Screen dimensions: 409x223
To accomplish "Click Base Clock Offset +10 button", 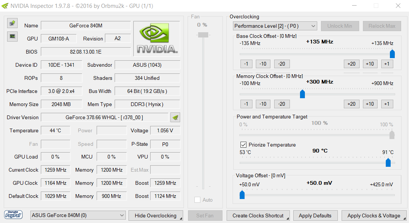I will coord(370,64).
